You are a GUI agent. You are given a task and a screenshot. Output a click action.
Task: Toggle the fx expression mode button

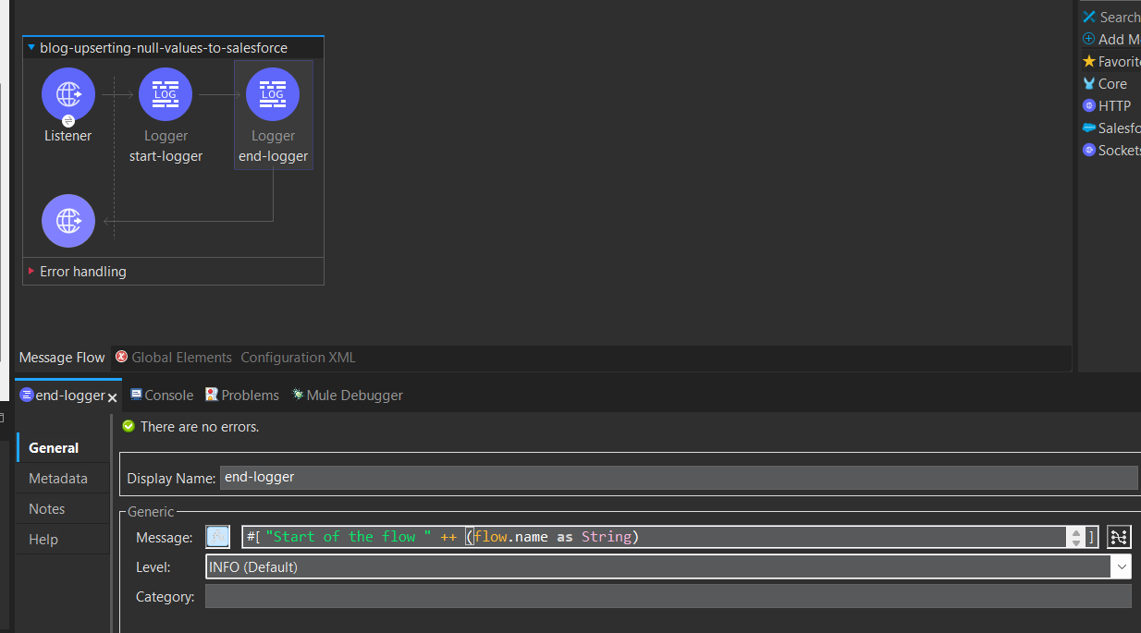coord(217,537)
